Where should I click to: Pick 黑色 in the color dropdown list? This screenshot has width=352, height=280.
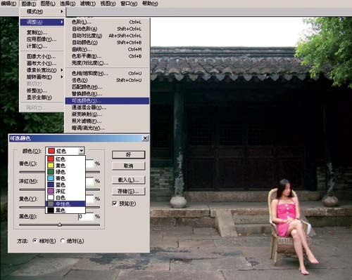(x=65, y=211)
